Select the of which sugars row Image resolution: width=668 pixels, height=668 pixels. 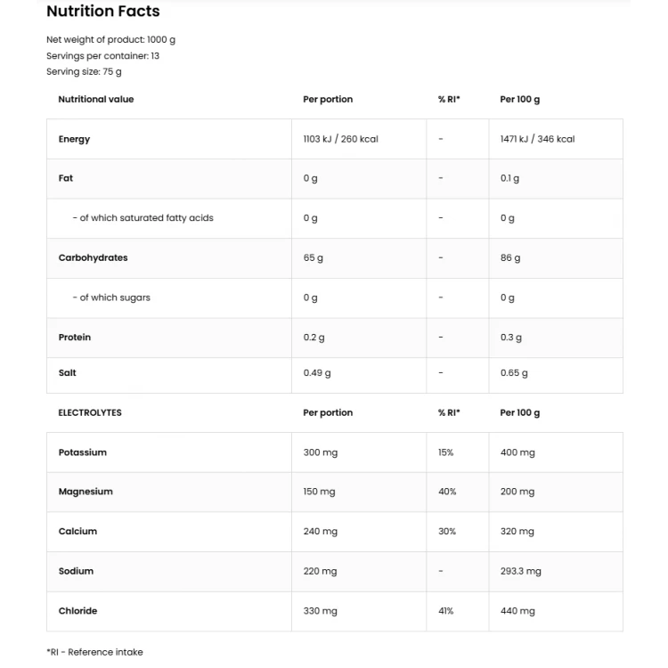pyautogui.click(x=335, y=298)
